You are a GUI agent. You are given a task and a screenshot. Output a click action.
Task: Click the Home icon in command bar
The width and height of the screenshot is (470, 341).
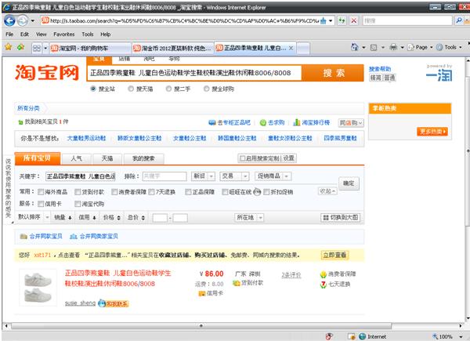point(355,47)
